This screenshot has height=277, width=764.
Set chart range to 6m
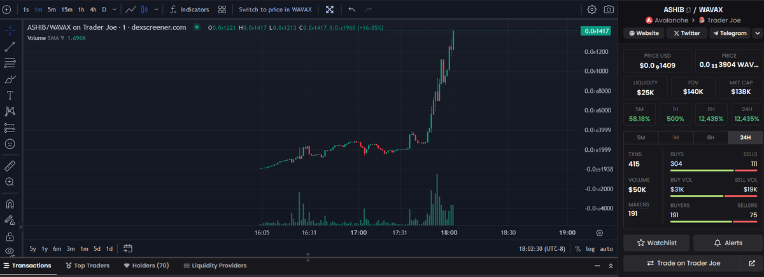[57, 248]
